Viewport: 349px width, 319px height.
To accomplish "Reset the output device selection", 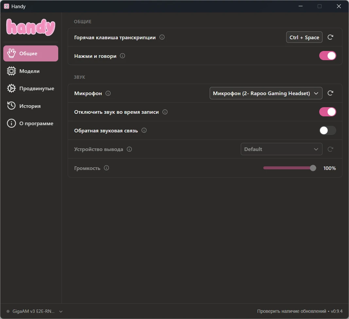I will pos(330,149).
